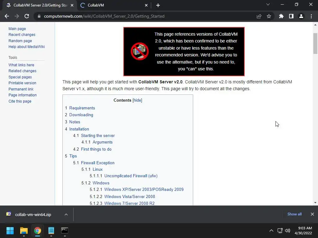Open Page information link

[x=22, y=95]
